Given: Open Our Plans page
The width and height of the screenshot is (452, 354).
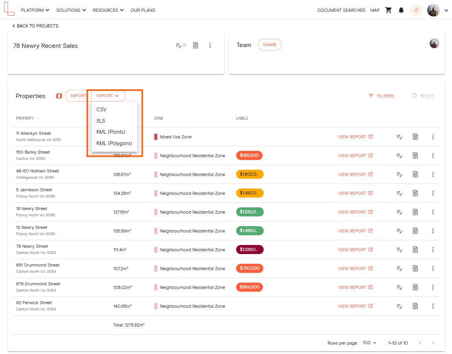Looking at the screenshot, I should (143, 10).
